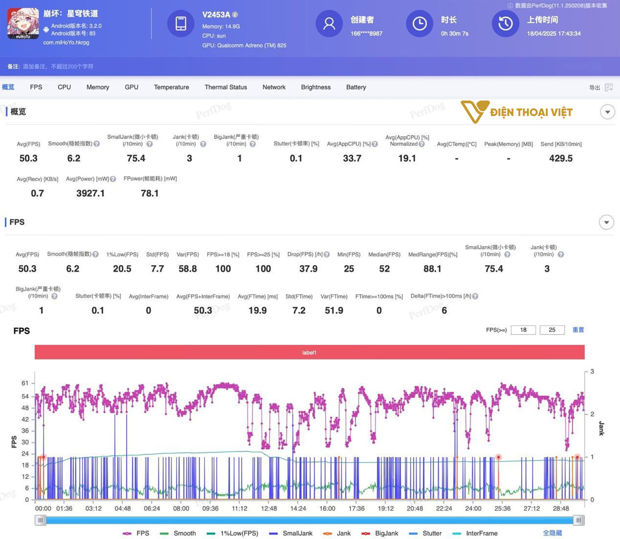Click the export report icon
Image resolution: width=620 pixels, height=539 pixels.
[x=608, y=88]
